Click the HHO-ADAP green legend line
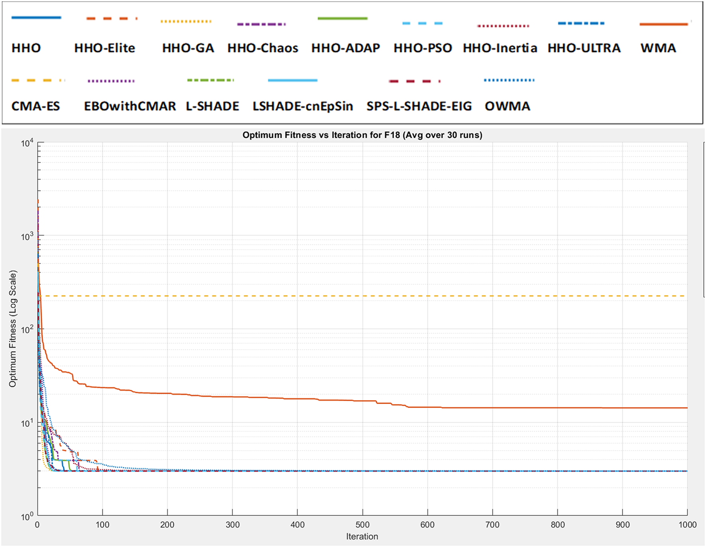The image size is (706, 547). point(343,18)
